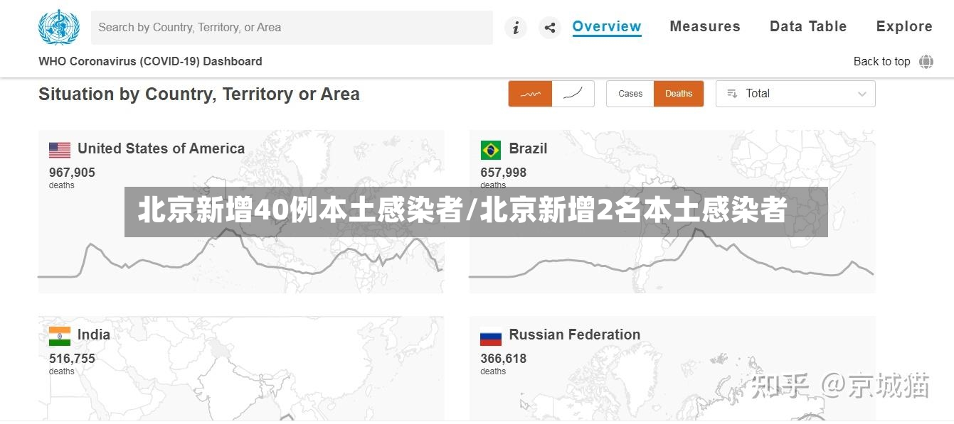The width and height of the screenshot is (954, 424).
Task: Click the 366,618 deaths figure
Action: tap(504, 359)
